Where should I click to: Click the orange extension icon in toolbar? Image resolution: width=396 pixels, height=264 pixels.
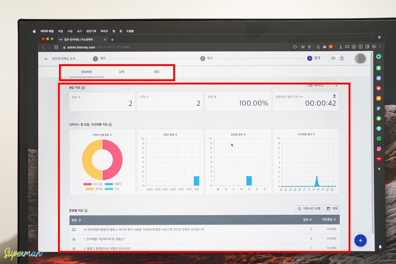point(330,47)
